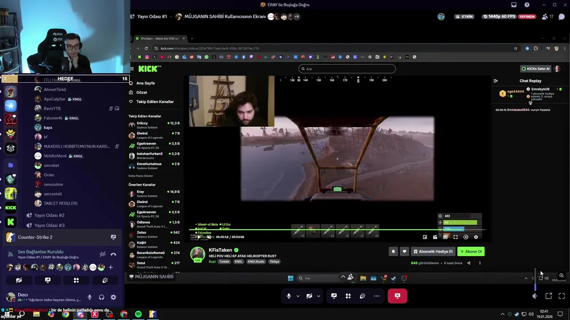Open Erlizzy channel in the followed list
Image resolution: width=570 pixels, height=320 pixels.
click(154, 125)
